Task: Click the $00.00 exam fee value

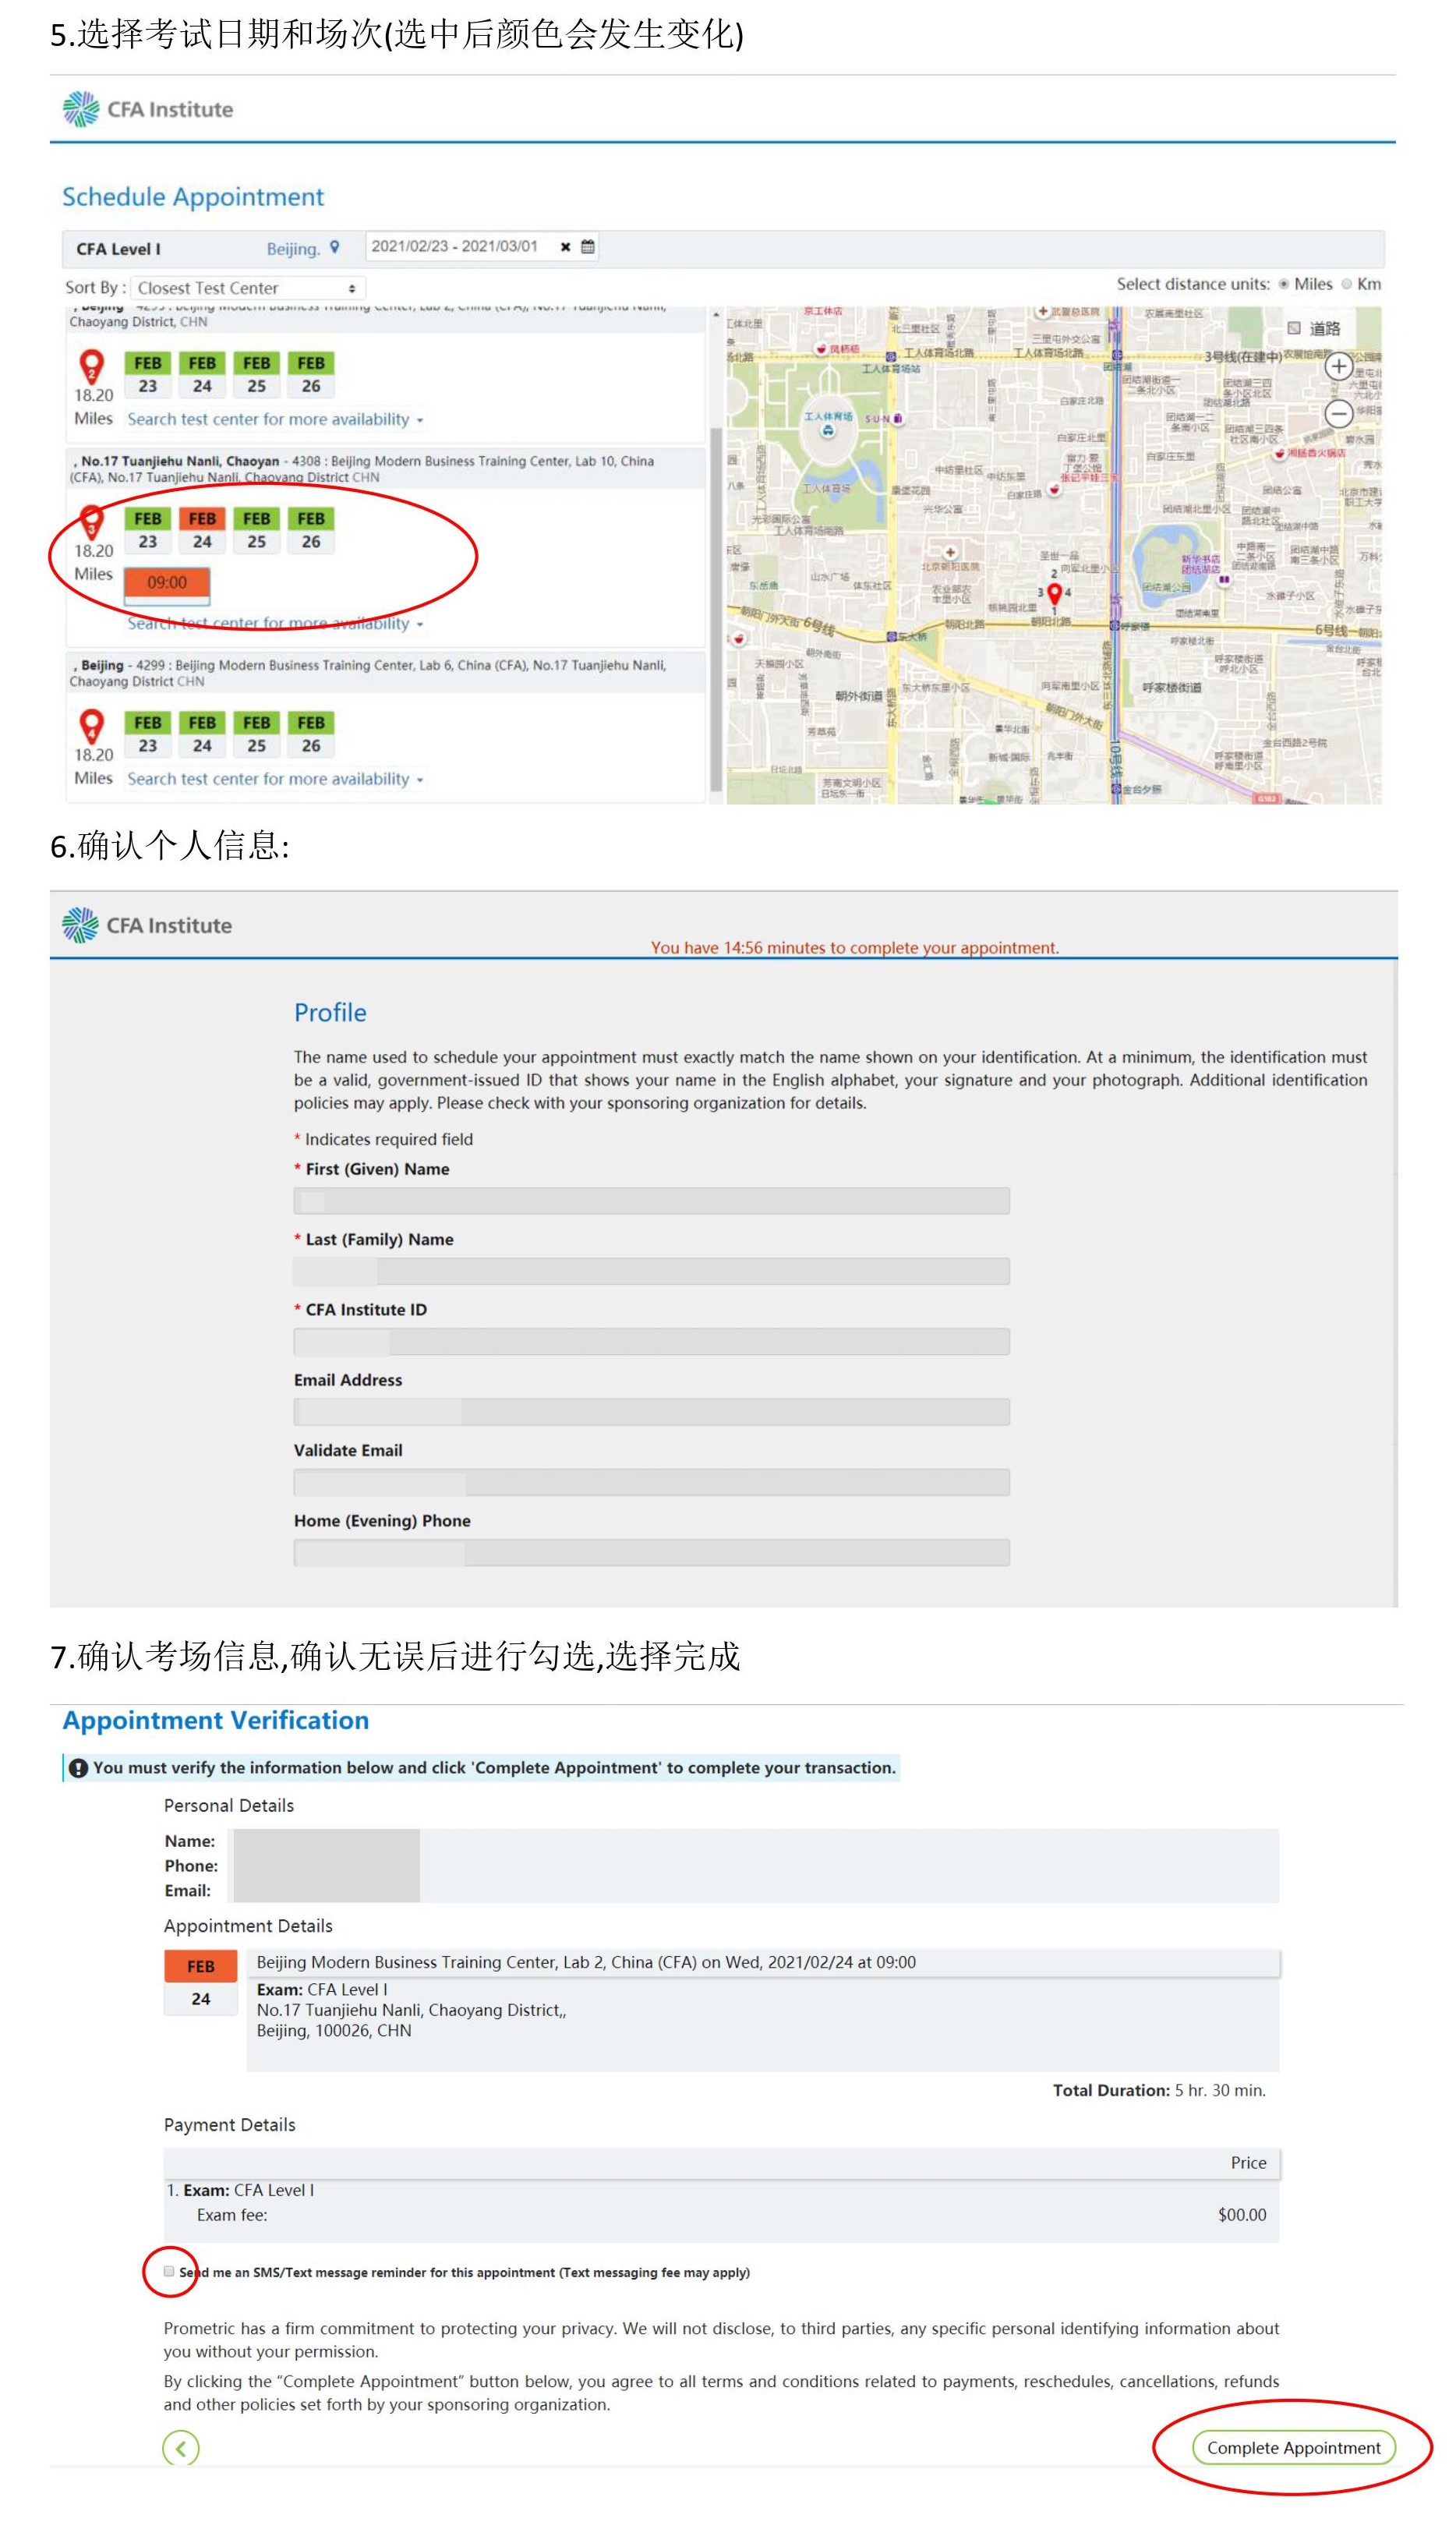Action: [1242, 2214]
